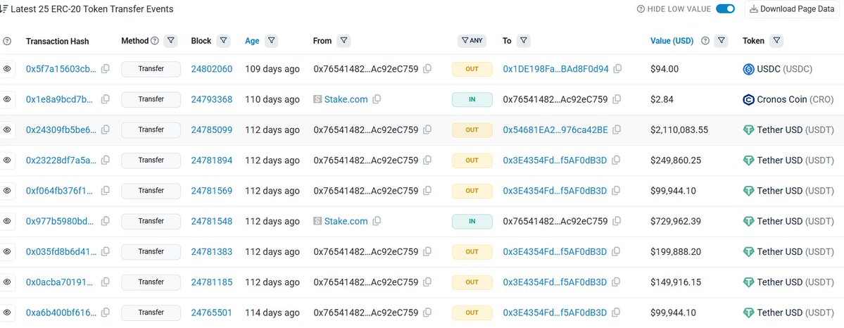Preview transaction 0x977b5980bd with eye icon

tap(7, 221)
